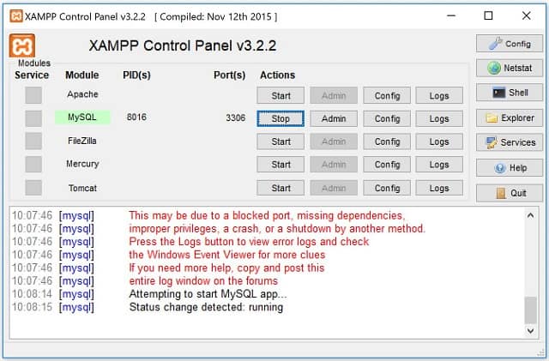Viewport: 549px width, 361px height.
Task: Open the Tomcat Config button
Action: 387,188
